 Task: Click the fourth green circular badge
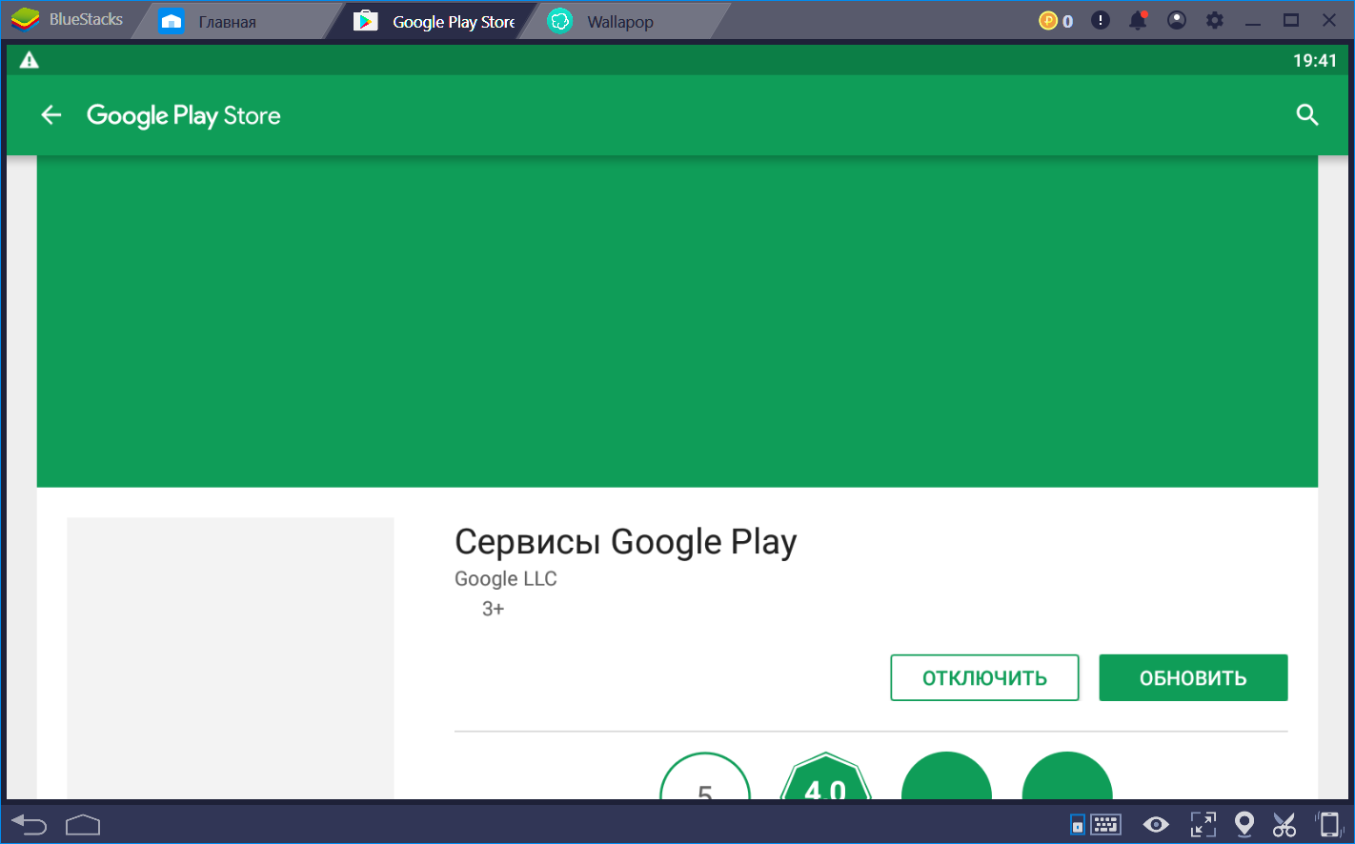coord(1067,776)
